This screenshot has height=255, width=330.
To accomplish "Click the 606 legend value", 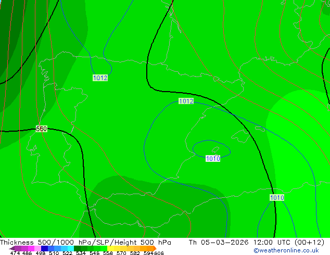I will [x=159, y=253].
